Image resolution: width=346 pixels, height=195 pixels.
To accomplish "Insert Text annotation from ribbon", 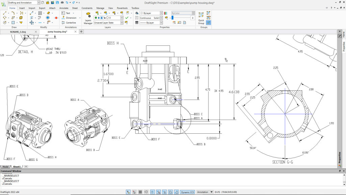I will coord(68,13).
